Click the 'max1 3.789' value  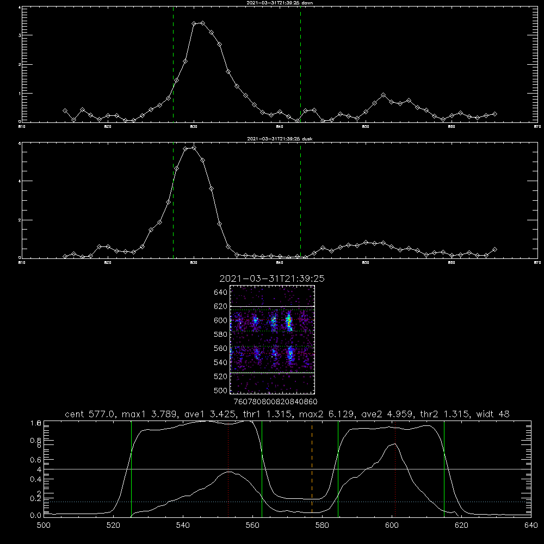150,414
